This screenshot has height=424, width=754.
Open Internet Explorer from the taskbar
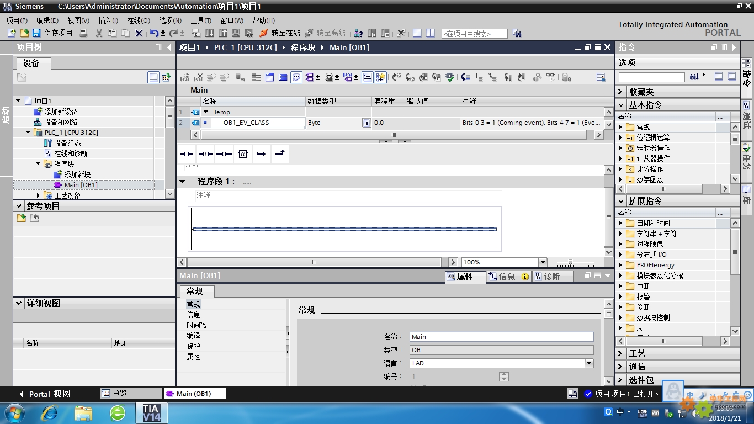point(49,413)
